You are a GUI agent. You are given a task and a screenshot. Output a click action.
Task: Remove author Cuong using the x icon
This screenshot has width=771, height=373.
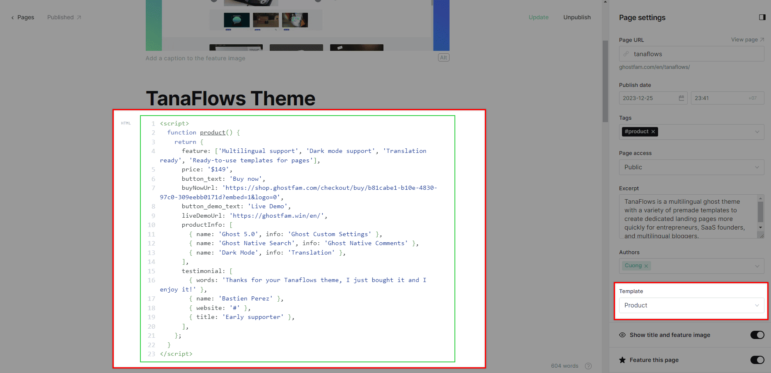coord(646,266)
